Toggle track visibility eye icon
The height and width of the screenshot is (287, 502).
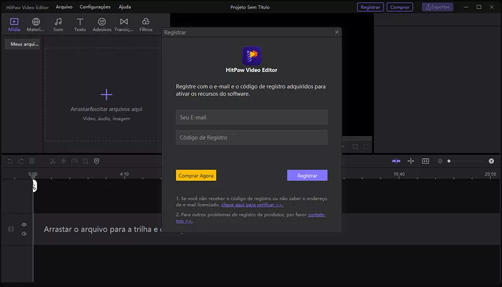click(x=24, y=224)
